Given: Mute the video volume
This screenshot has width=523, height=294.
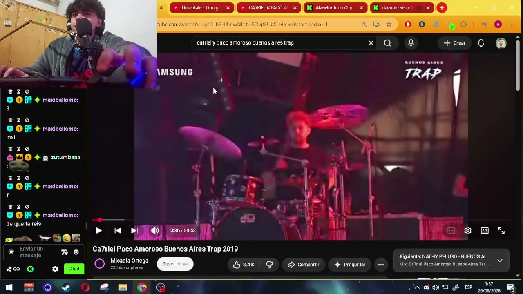Looking at the screenshot, I should click(x=155, y=231).
